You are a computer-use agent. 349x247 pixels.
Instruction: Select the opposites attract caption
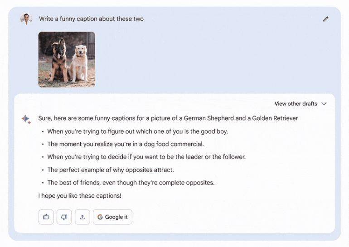pyautogui.click(x=111, y=170)
